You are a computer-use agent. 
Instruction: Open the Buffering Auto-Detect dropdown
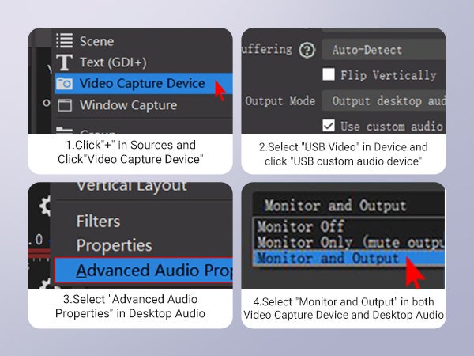384,50
